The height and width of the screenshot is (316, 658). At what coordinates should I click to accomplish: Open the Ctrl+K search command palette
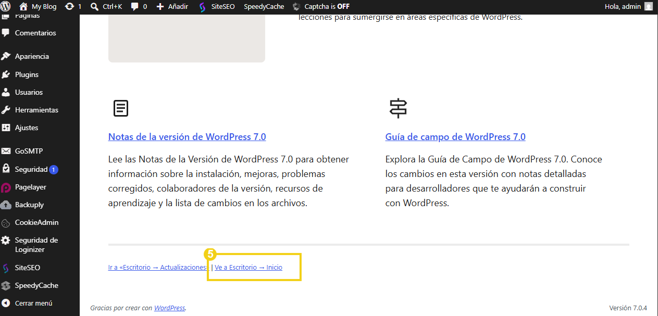(106, 7)
